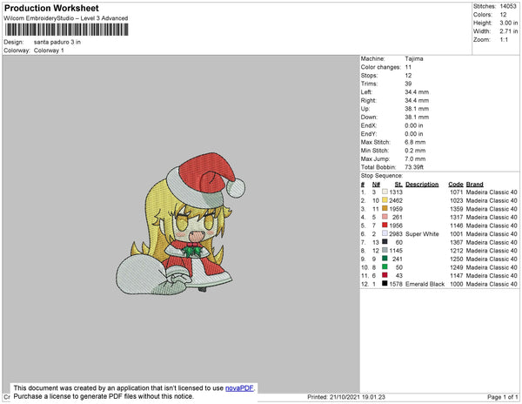The width and height of the screenshot is (522, 404).
Task: Click the Min Stitch value '0.2 mm'
Action: click(x=415, y=151)
